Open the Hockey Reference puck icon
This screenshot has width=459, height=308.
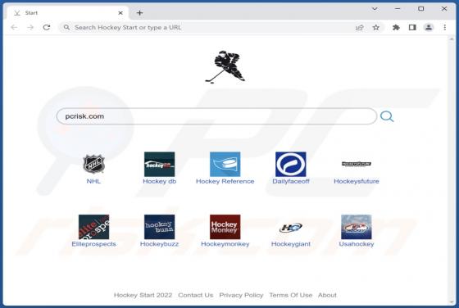click(x=225, y=164)
